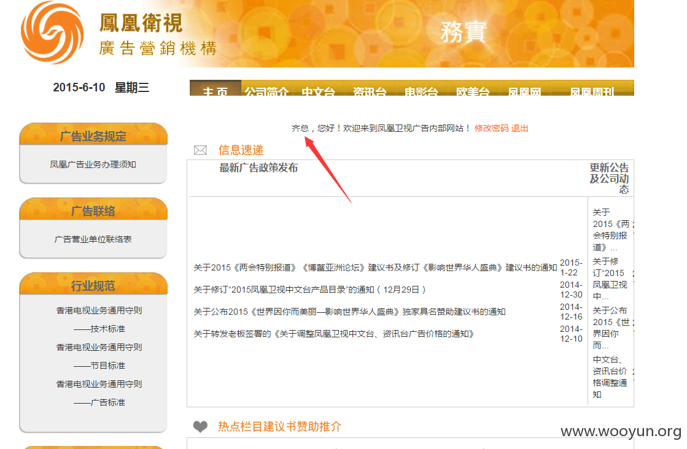Click the envelope icon beside 信息速递
The image size is (687, 449).
coord(200,150)
